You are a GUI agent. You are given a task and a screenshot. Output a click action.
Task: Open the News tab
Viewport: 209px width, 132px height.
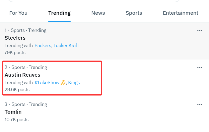(x=98, y=13)
